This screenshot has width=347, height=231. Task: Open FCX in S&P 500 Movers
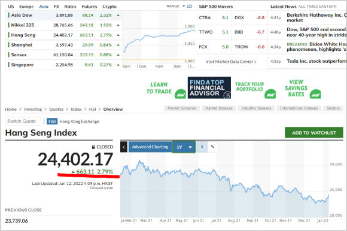coord(214,47)
